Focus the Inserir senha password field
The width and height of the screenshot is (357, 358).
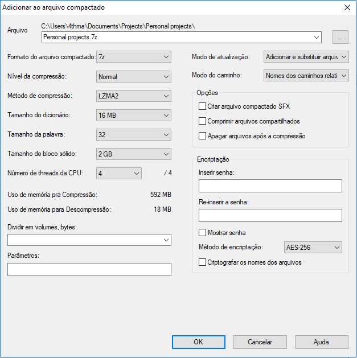click(x=270, y=186)
